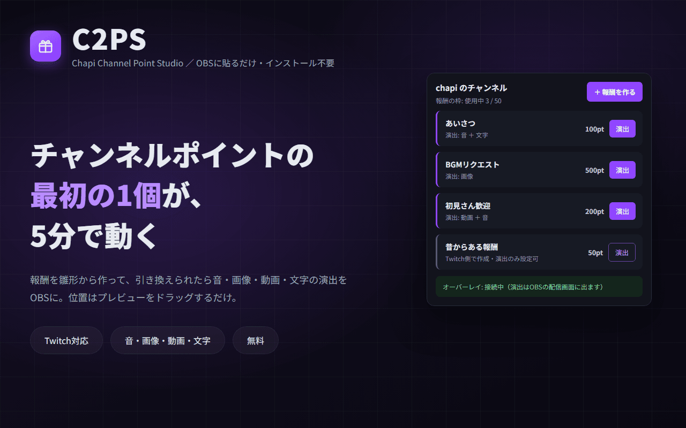Click the 100pt cost value
This screenshot has width=686, height=428.
pyautogui.click(x=594, y=129)
